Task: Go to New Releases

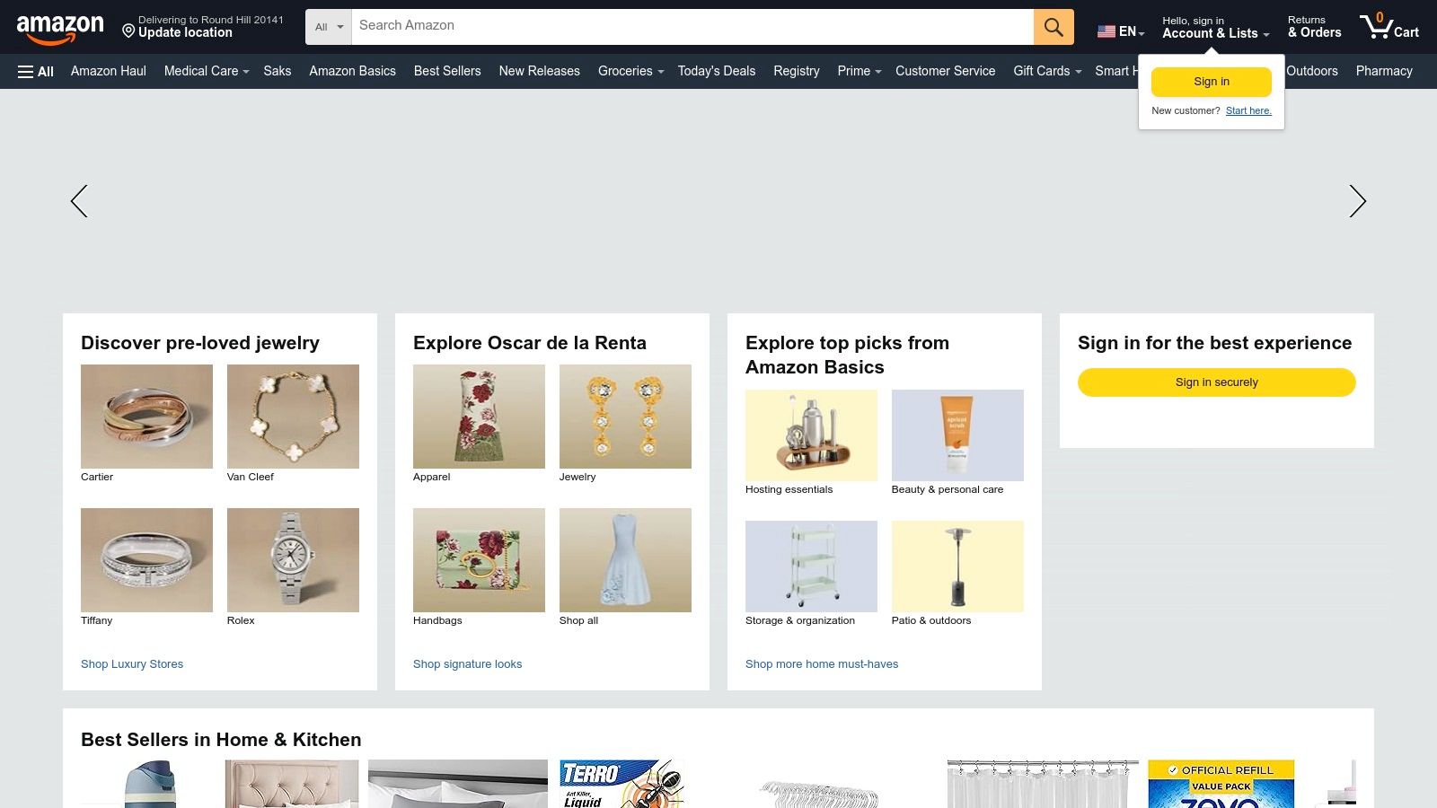Action: (540, 71)
